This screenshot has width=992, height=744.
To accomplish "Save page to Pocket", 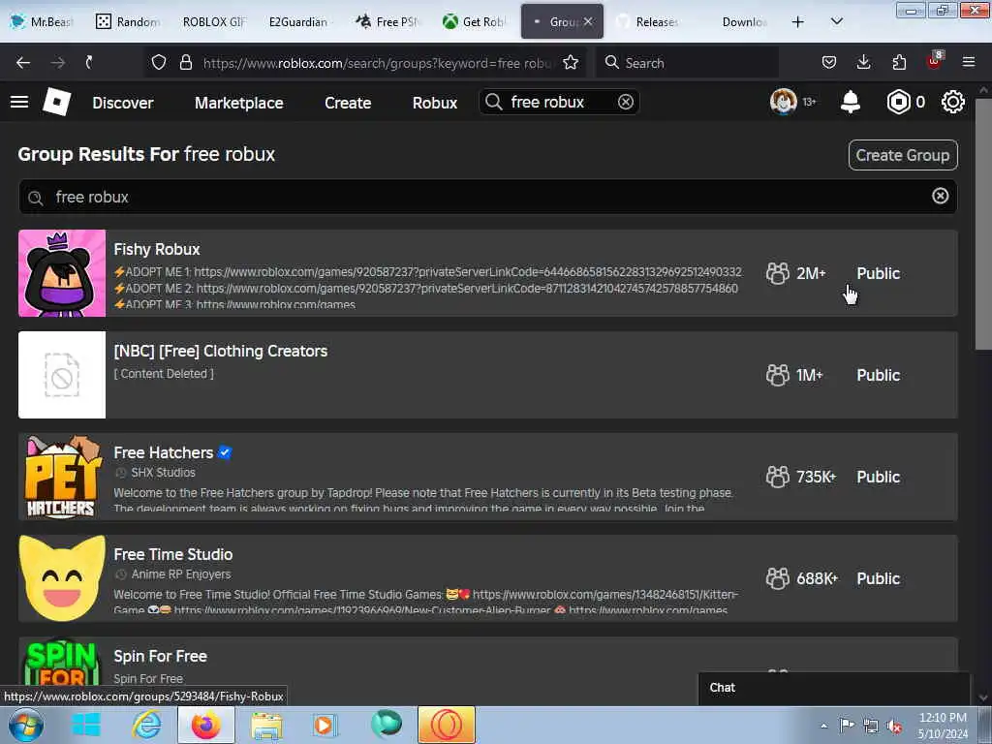I will (829, 63).
